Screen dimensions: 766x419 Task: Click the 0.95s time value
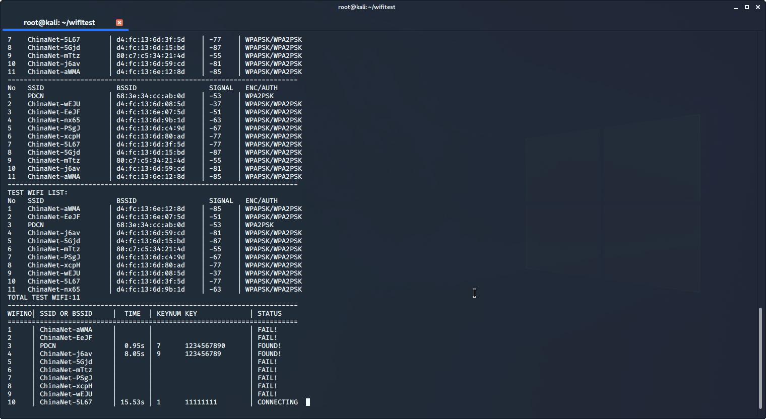click(x=135, y=345)
